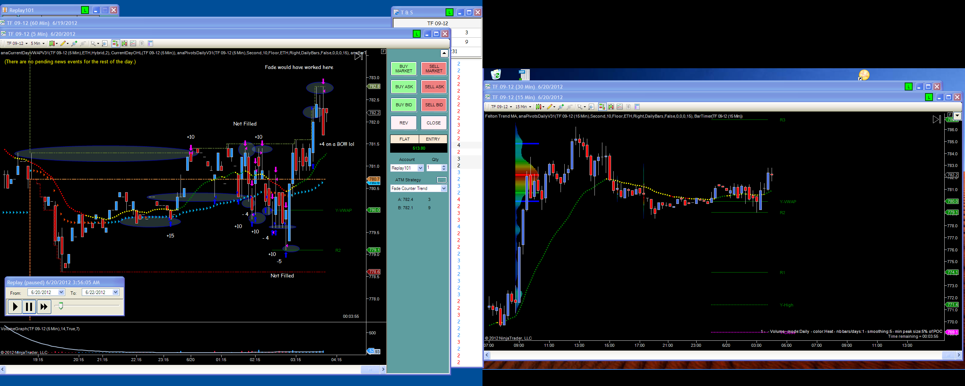Open the replay To date dropdown
Screen dimensions: 965x386
pos(115,292)
